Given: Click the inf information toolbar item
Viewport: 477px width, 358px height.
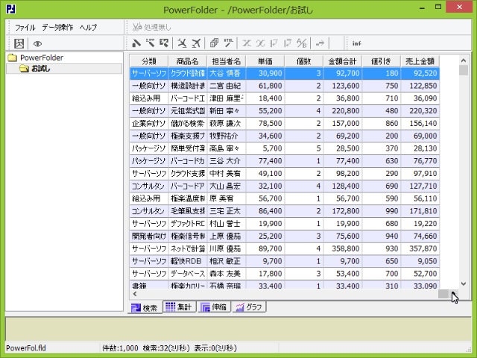Looking at the screenshot, I should click(x=357, y=43).
